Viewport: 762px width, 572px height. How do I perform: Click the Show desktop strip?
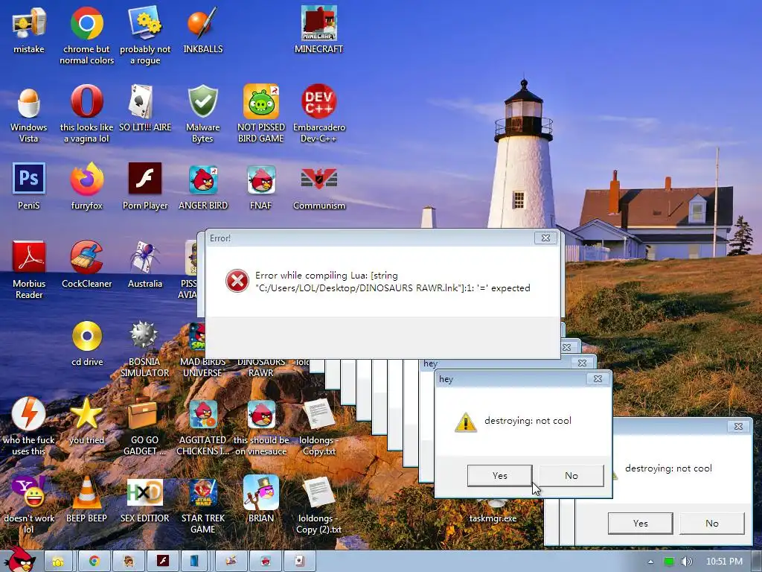[758, 562]
